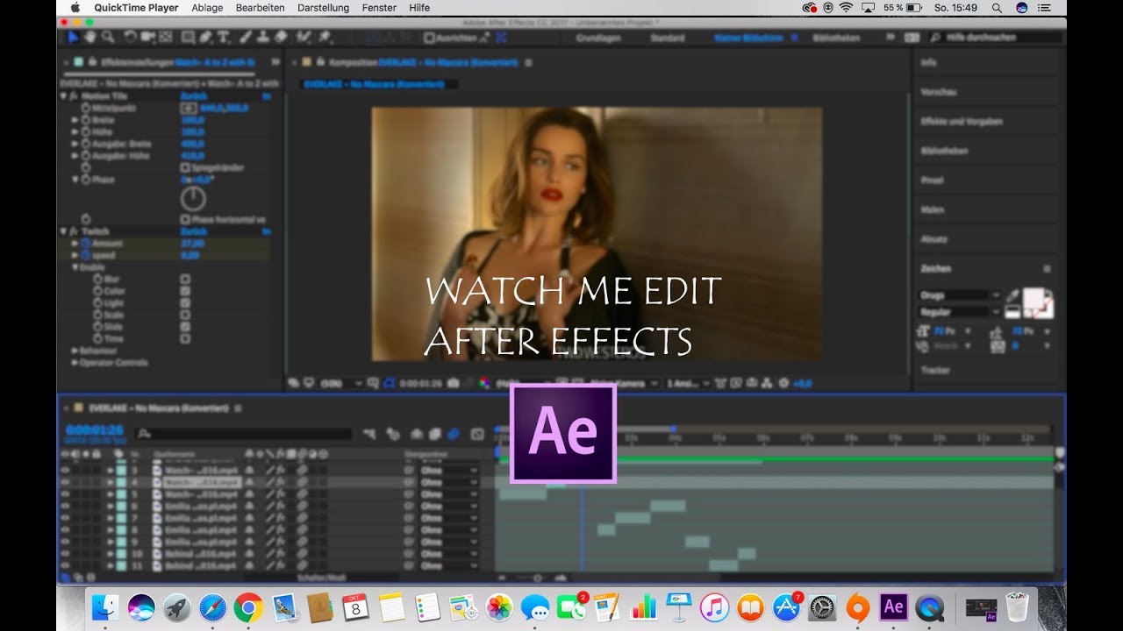Click the Phase angle dial
The height and width of the screenshot is (631, 1123).
(193, 199)
